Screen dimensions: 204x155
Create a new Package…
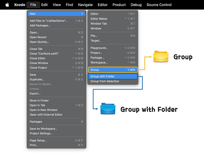click(113, 58)
